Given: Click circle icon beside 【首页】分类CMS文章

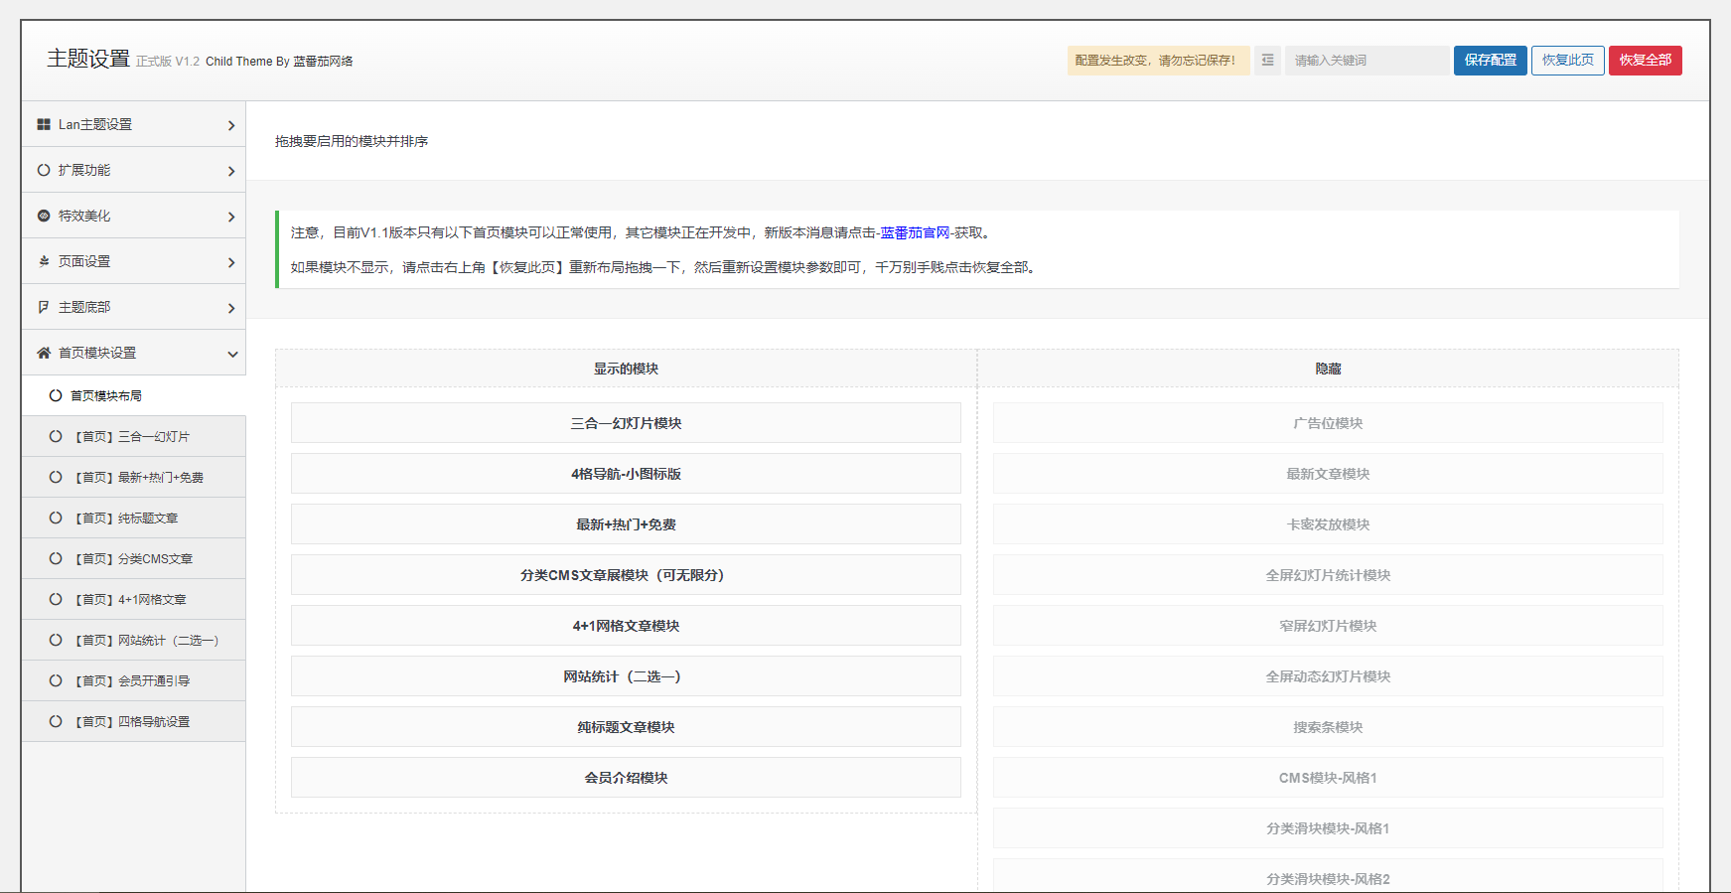Looking at the screenshot, I should [56, 558].
